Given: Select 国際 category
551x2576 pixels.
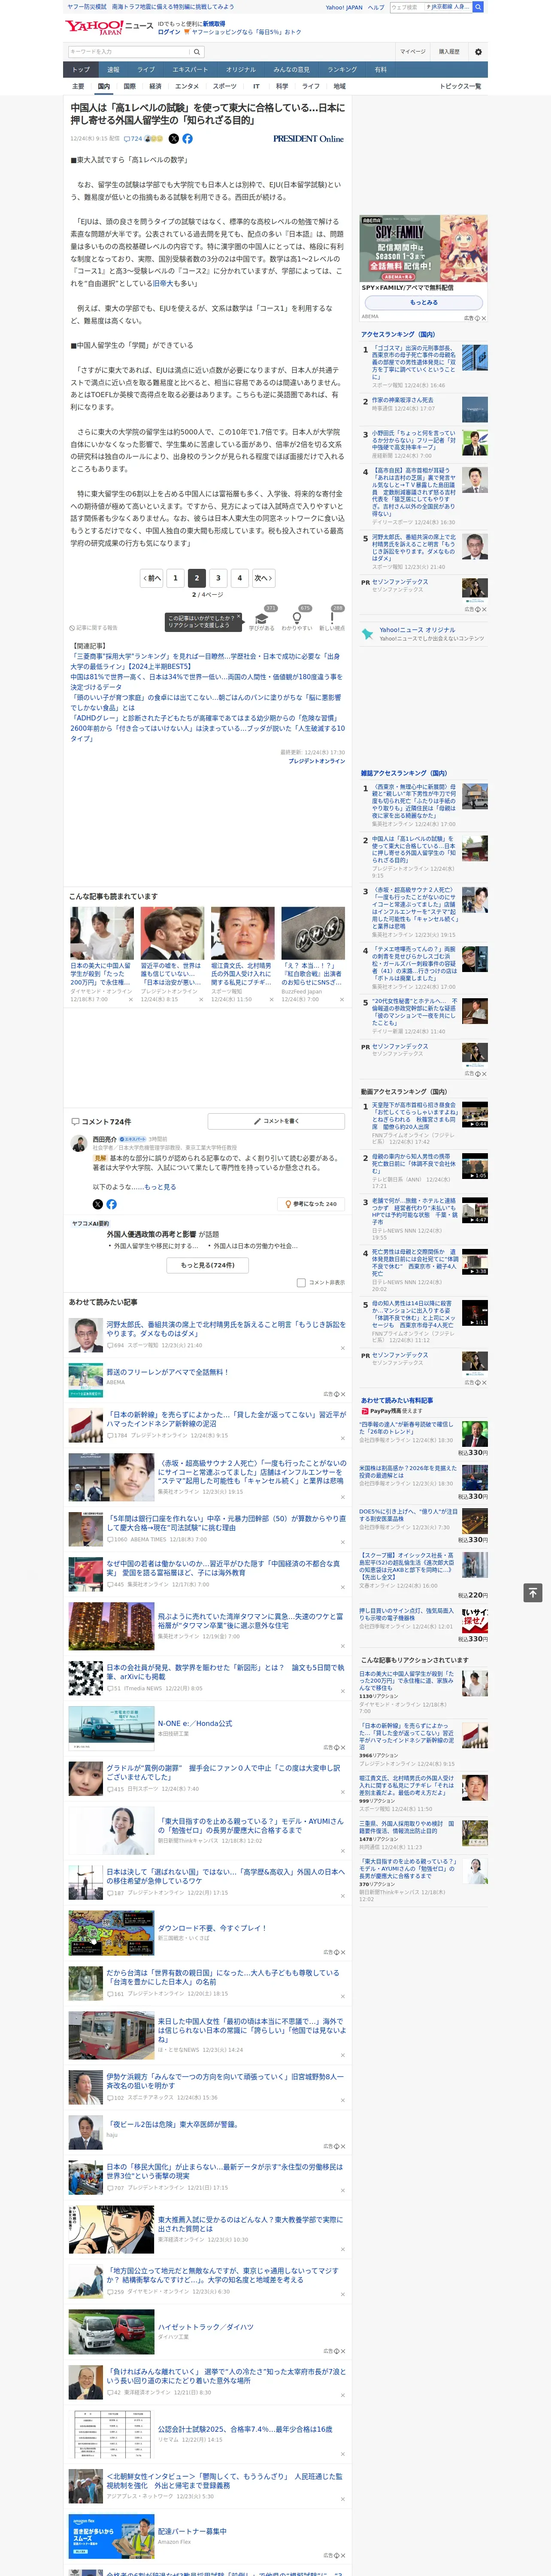Looking at the screenshot, I should point(129,86).
